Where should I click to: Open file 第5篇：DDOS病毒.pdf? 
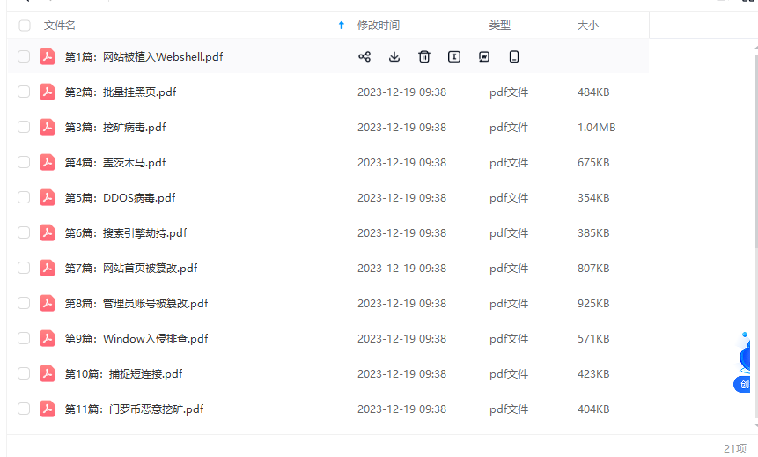click(x=121, y=198)
